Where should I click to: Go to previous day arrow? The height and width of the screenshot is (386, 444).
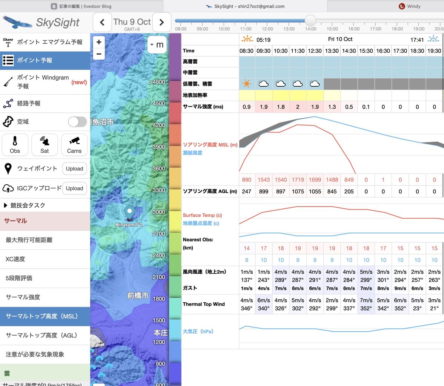click(x=102, y=22)
